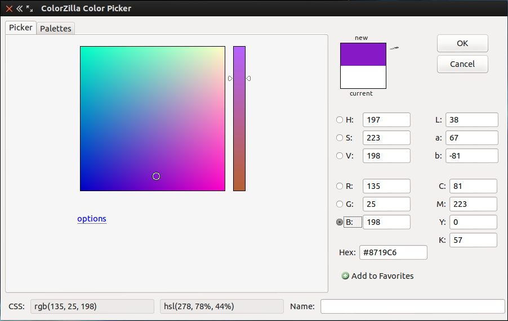Select the G radio button
This screenshot has width=508, height=321.
(339, 204)
